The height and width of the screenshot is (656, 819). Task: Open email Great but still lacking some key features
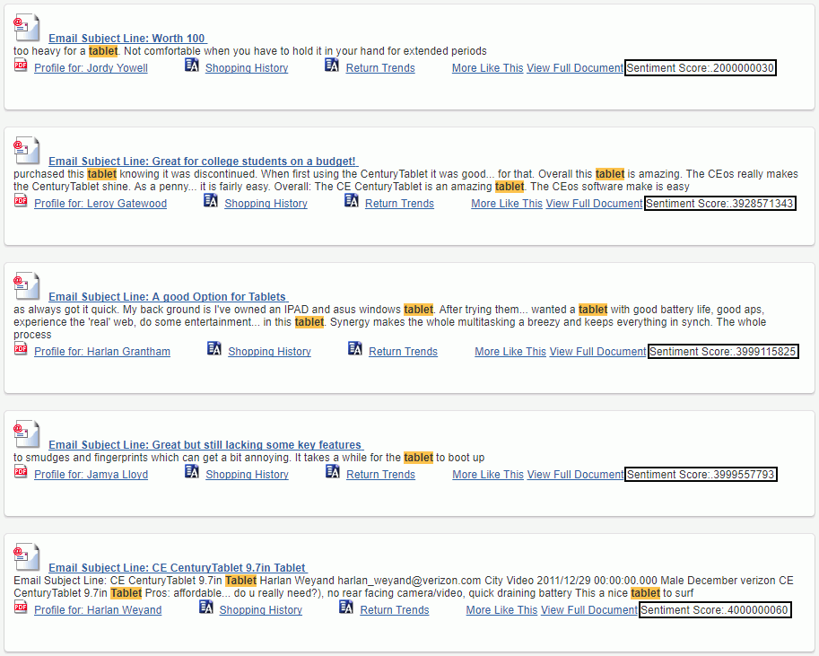(x=205, y=444)
